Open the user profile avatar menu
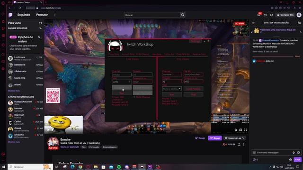The height and width of the screenshot is (170, 303). (299, 15)
